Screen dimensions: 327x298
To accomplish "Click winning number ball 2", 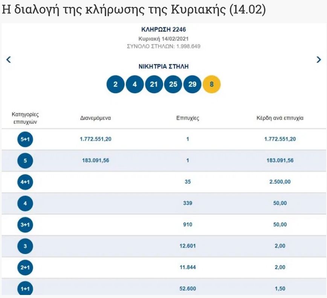I will (x=115, y=84).
